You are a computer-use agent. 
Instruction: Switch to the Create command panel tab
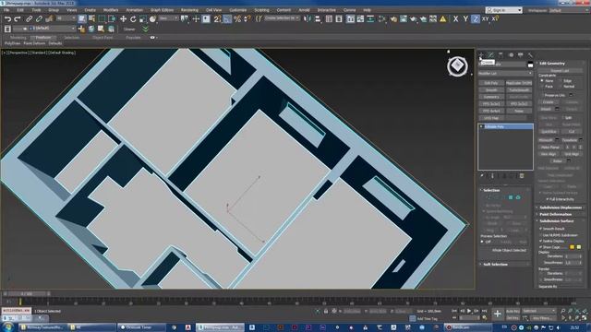(481, 55)
